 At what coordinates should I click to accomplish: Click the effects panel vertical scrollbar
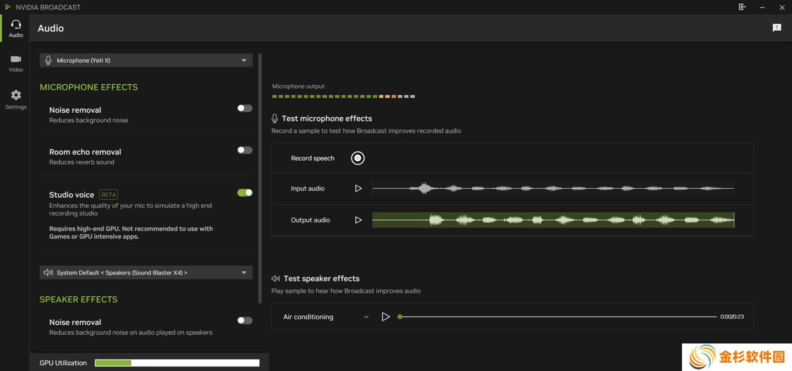click(260, 178)
